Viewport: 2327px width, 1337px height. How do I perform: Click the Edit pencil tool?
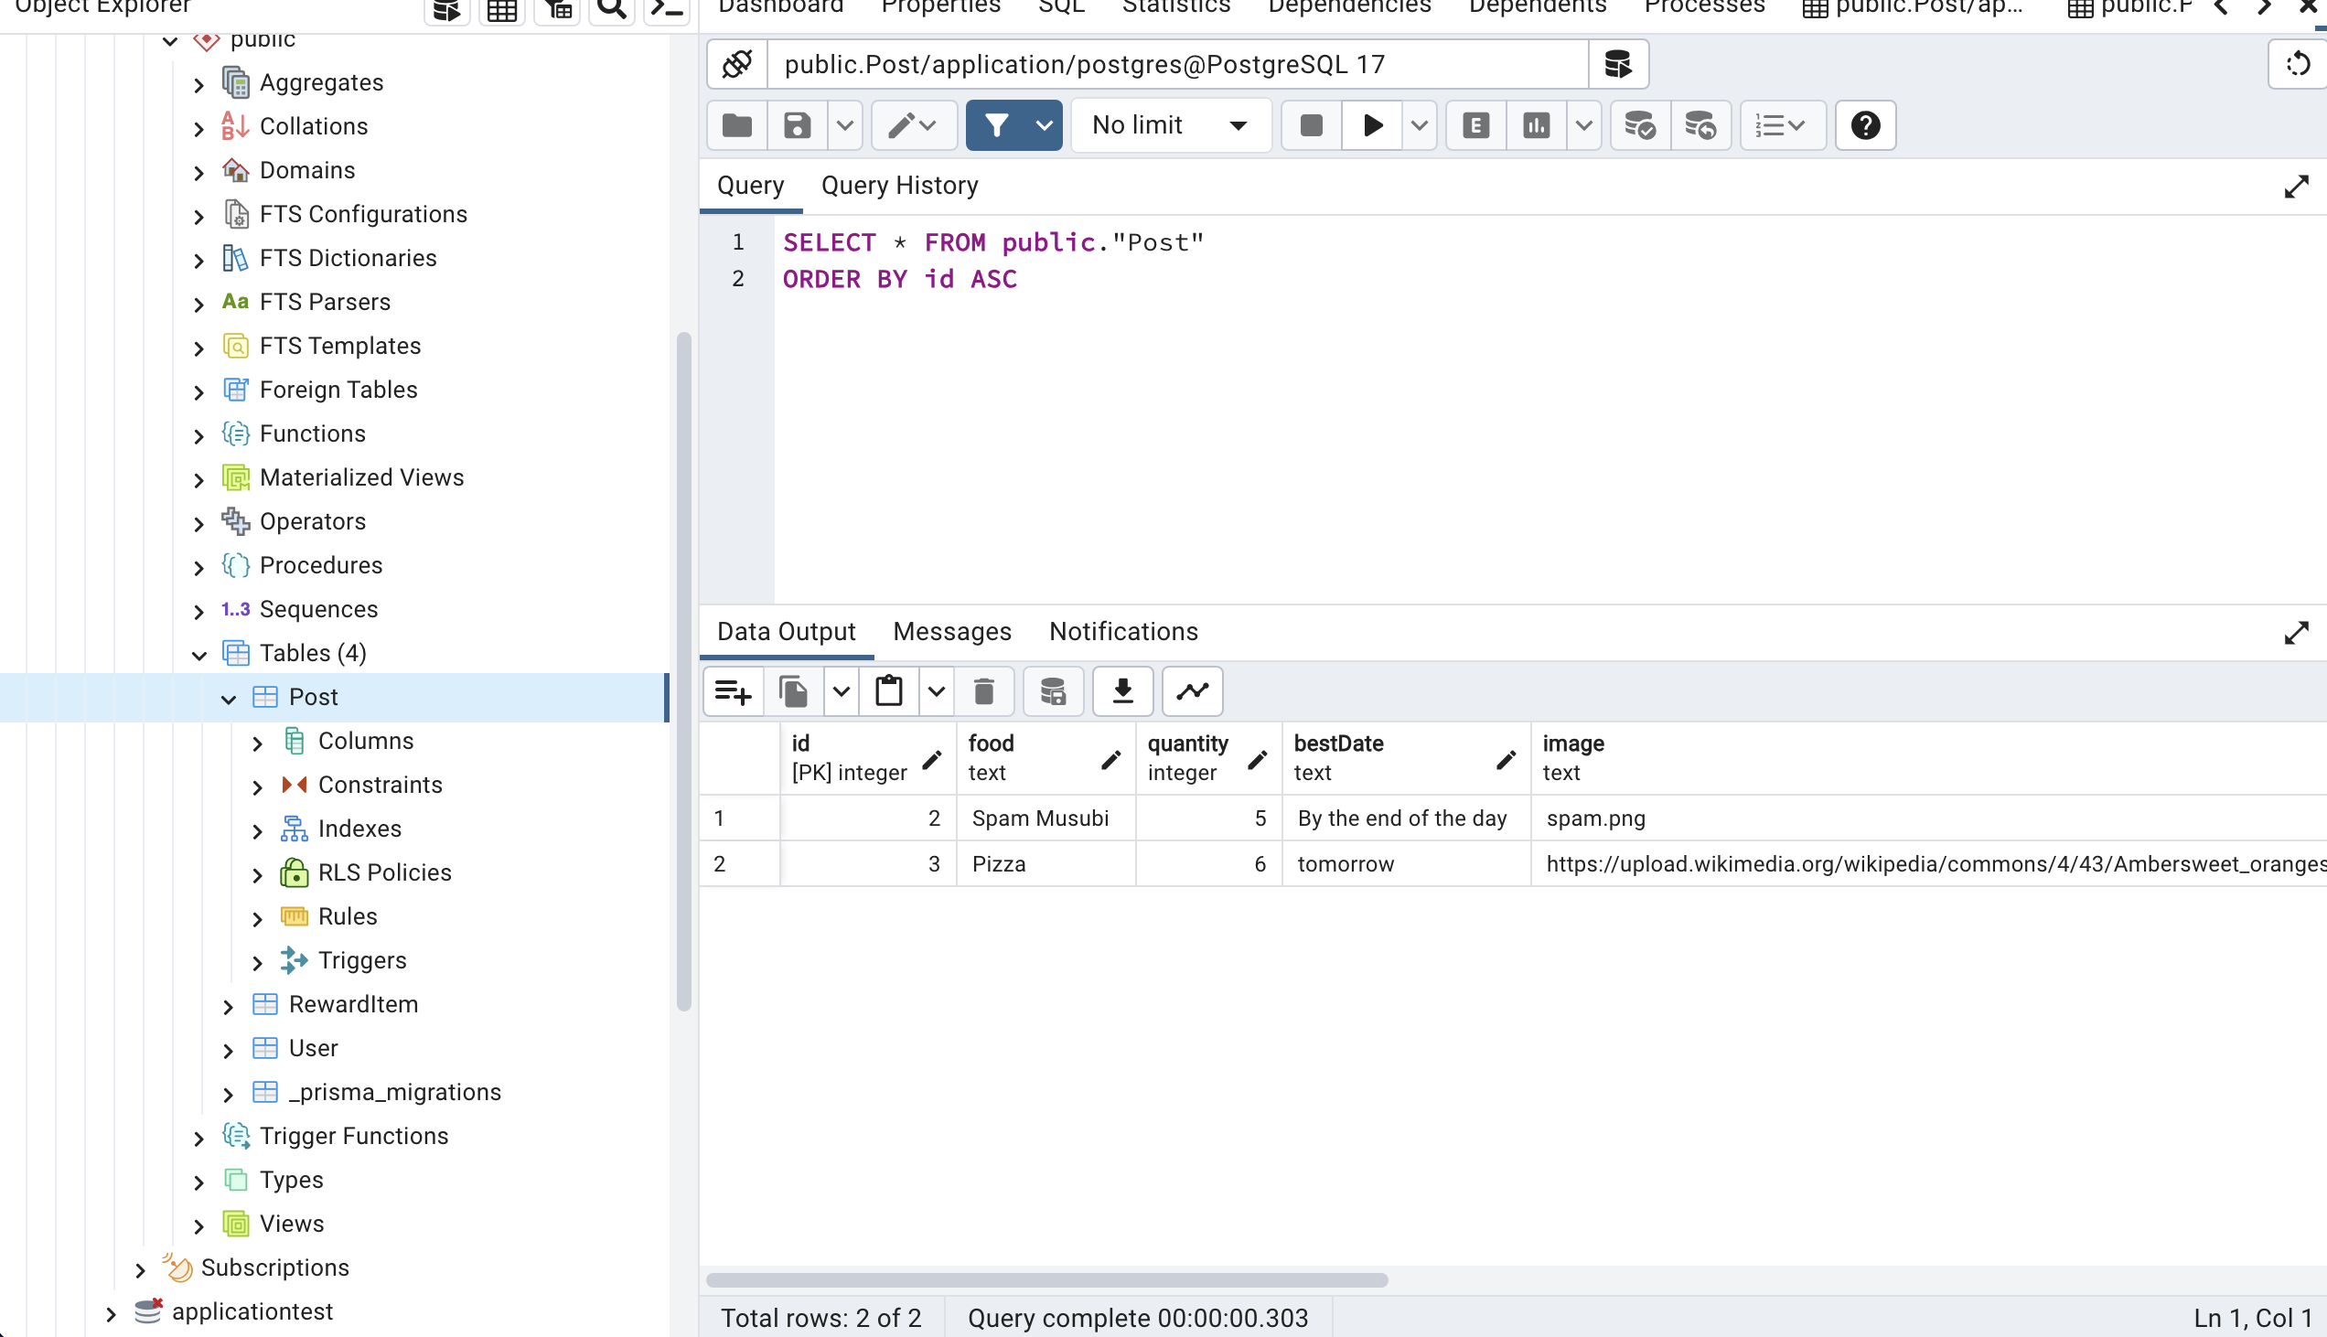[x=914, y=125]
